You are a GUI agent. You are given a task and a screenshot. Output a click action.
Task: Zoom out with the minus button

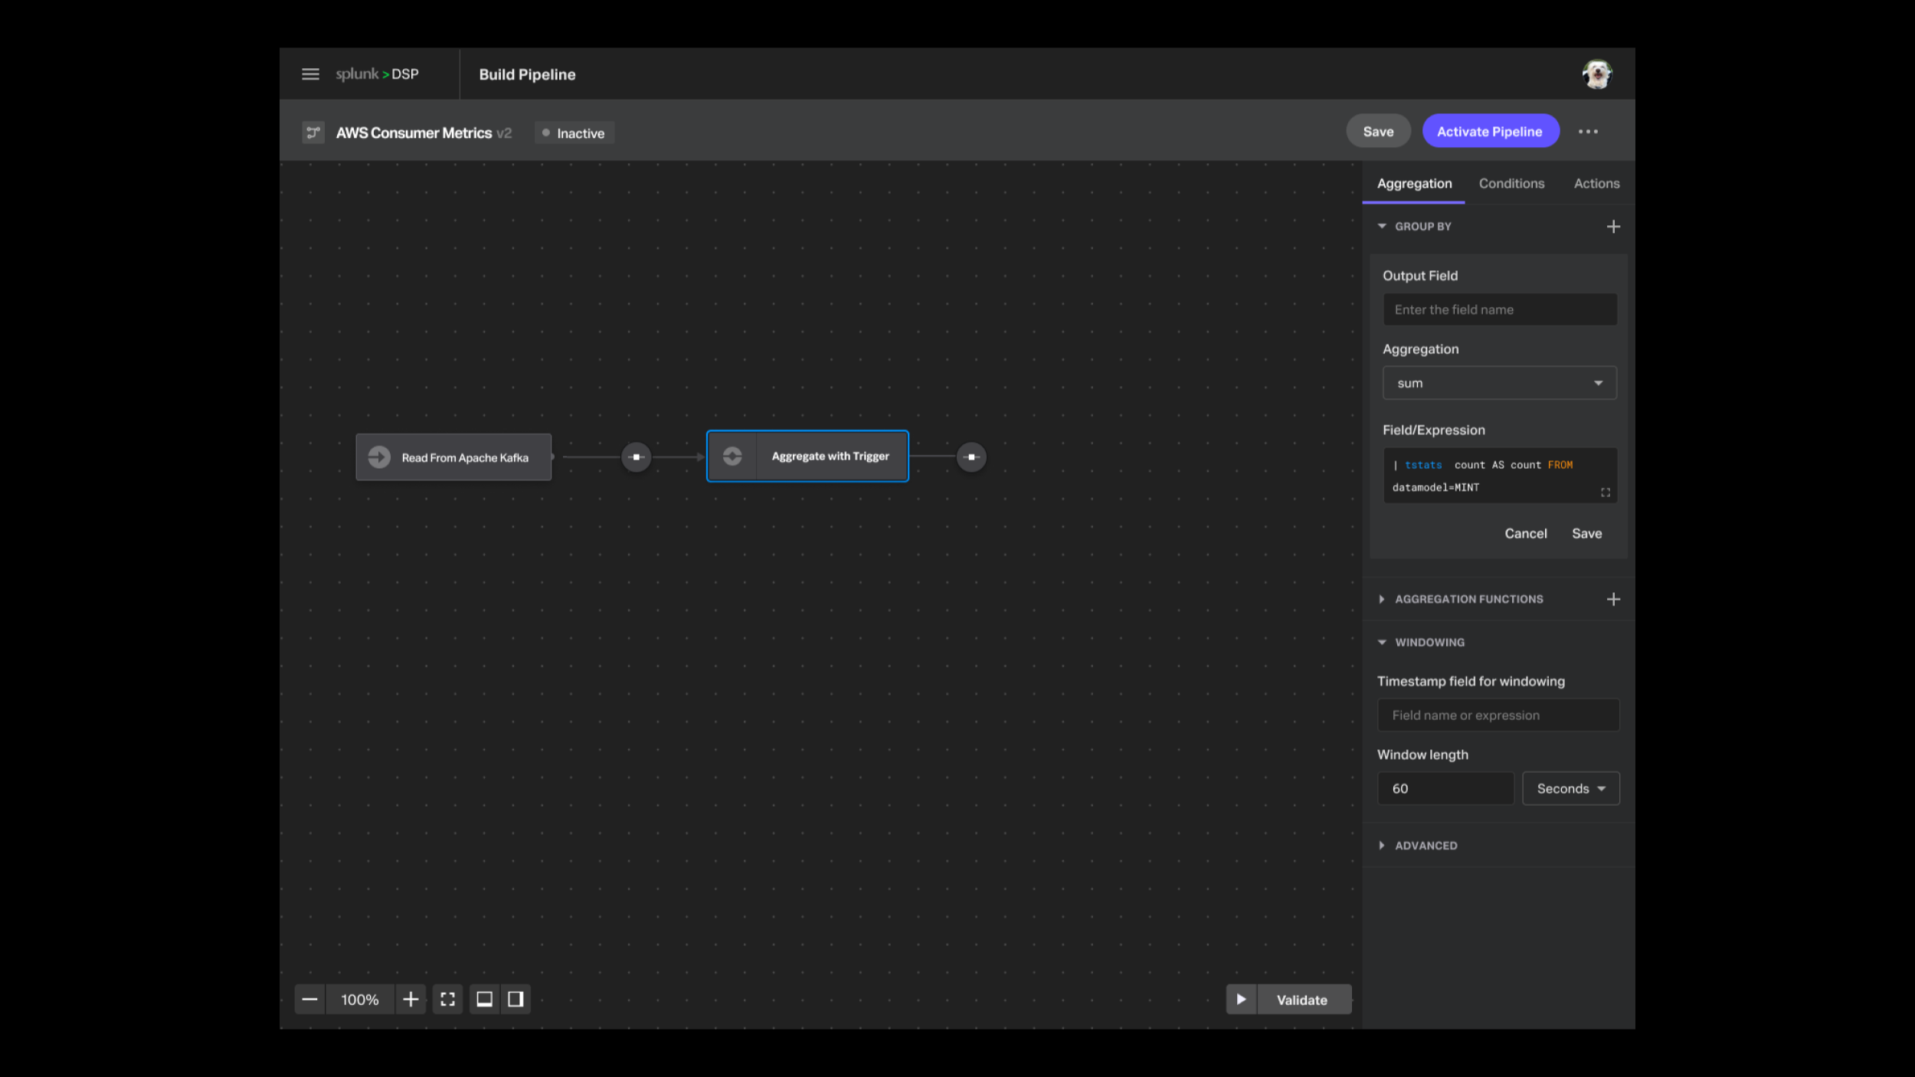(309, 1000)
